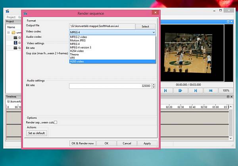Collapse the Video codec combo box arrow
Screen dimensions: 238x166
154,32
